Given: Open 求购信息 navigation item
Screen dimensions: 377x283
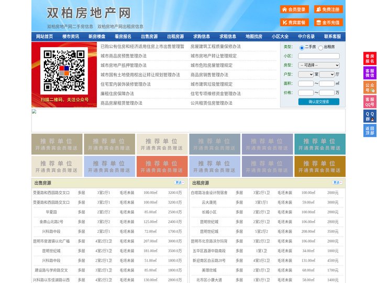Looking at the screenshot, I should [x=202, y=37].
